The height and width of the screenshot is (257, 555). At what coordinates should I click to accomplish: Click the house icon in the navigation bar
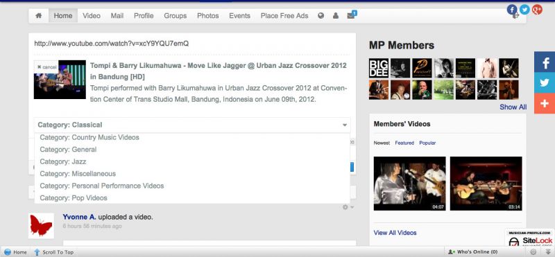39,15
